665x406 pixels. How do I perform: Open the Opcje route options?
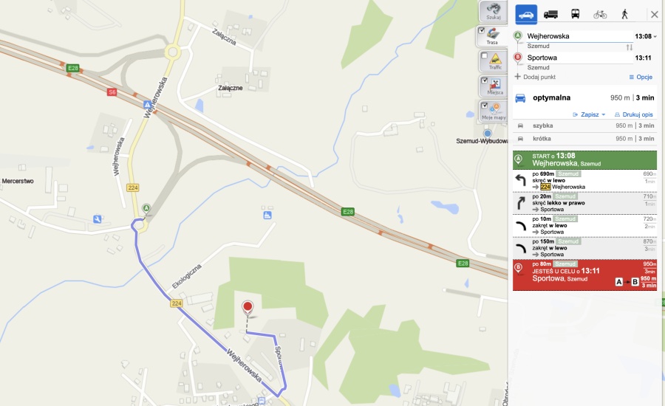(641, 77)
